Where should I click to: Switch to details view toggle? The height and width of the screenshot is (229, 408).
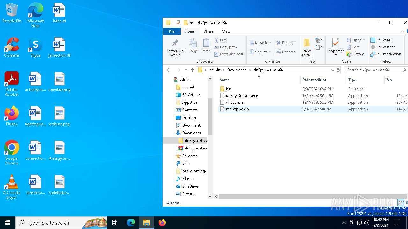coord(401,203)
